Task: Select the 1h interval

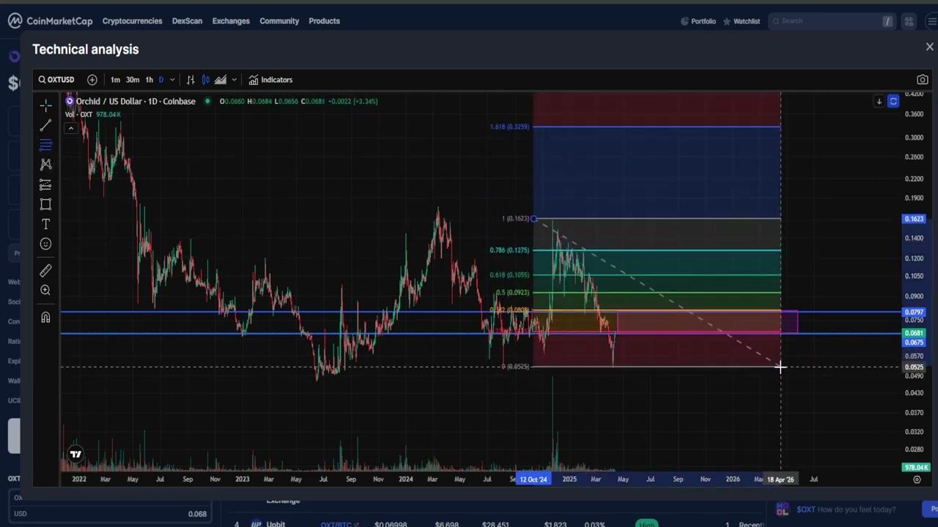Action: (x=149, y=80)
